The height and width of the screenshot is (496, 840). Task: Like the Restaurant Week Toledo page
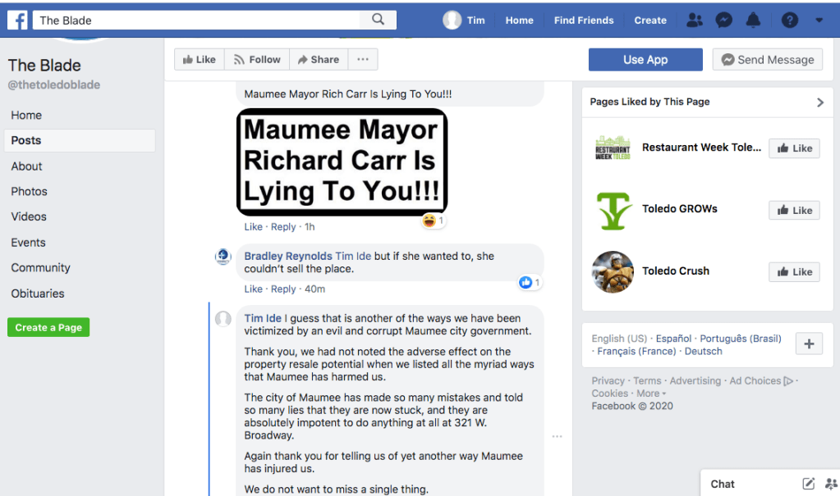click(794, 148)
